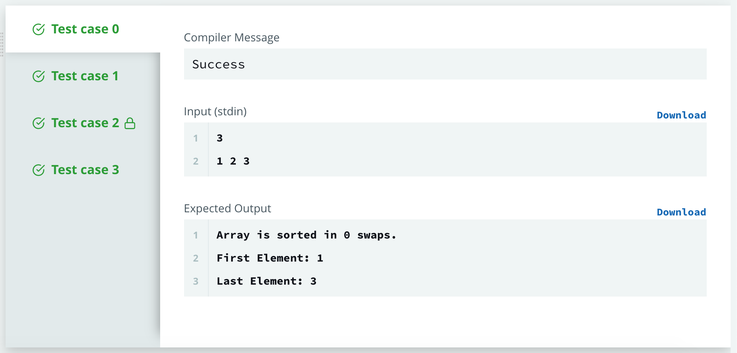Open the Test case 0 tab
737x353 pixels.
point(83,29)
